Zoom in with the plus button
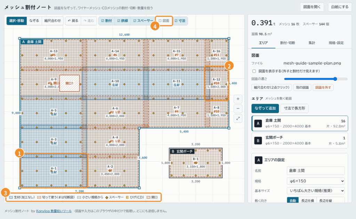This screenshot has width=356, height=219. 238,99
